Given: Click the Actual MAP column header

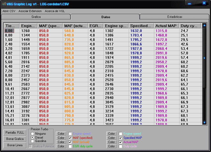Looking at the screenshot, I should coord(166,26).
